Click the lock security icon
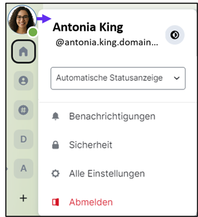The height and width of the screenshot is (217, 198). [55, 145]
